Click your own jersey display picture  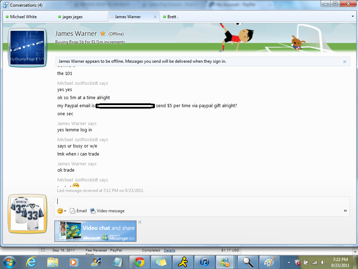(x=27, y=213)
